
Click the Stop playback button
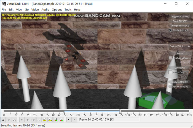click(x=3, y=120)
